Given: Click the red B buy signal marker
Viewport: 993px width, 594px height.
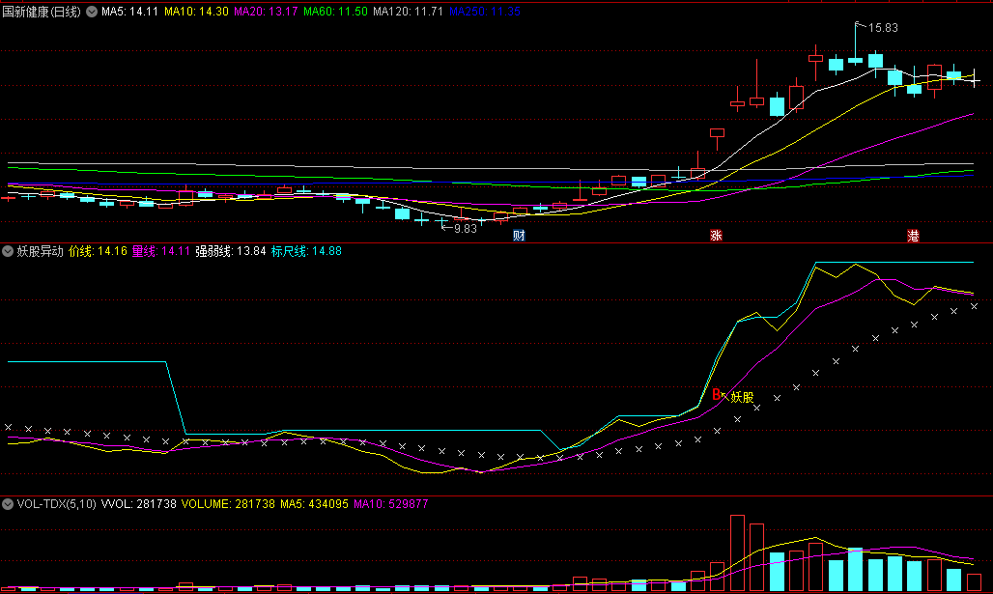Looking at the screenshot, I should pos(716,394).
